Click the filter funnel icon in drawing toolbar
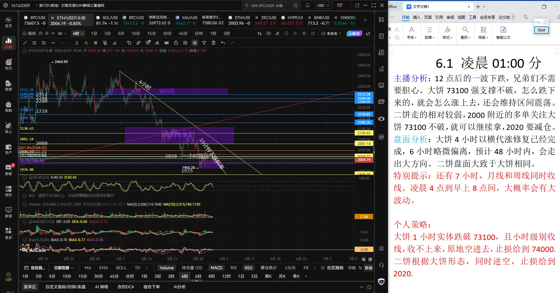This screenshot has width=560, height=293. pos(204,43)
